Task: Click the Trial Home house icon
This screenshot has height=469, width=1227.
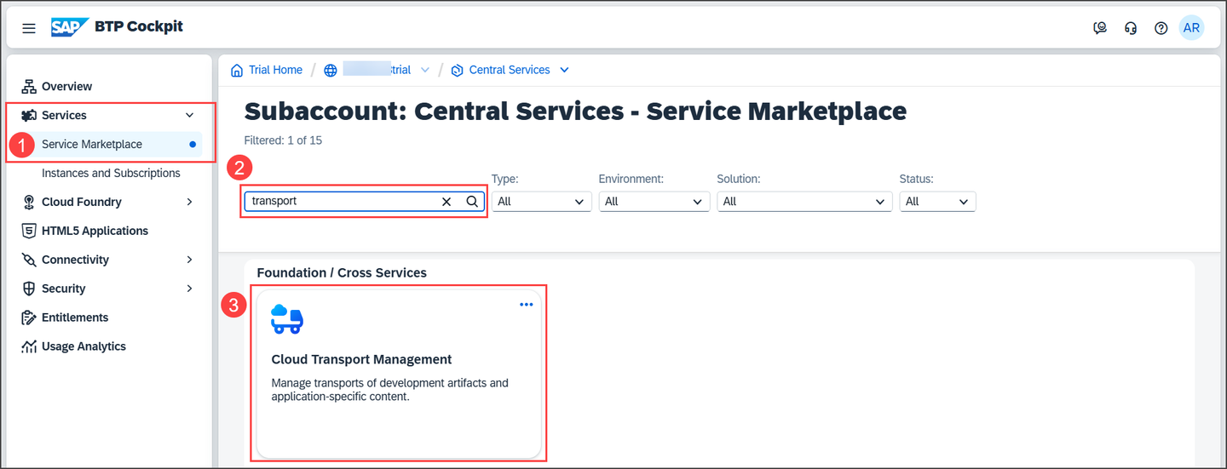Action: [237, 70]
